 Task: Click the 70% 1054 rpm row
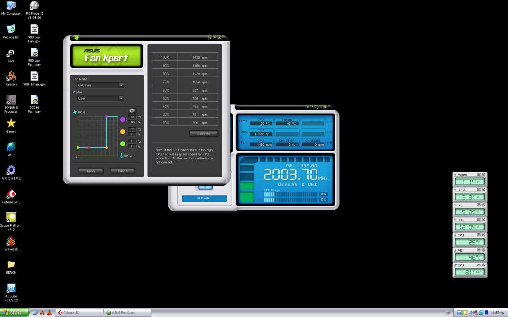pos(185,82)
